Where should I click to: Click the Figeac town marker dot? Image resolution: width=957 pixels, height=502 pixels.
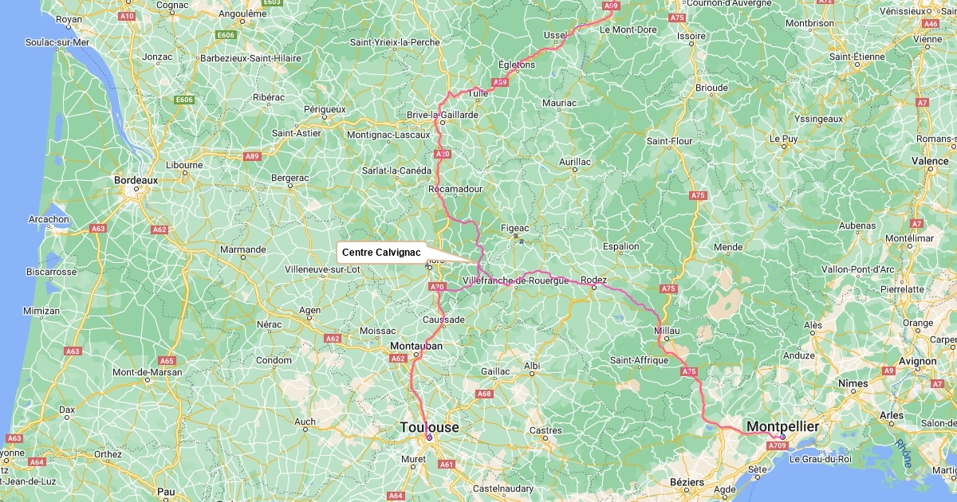(515, 237)
